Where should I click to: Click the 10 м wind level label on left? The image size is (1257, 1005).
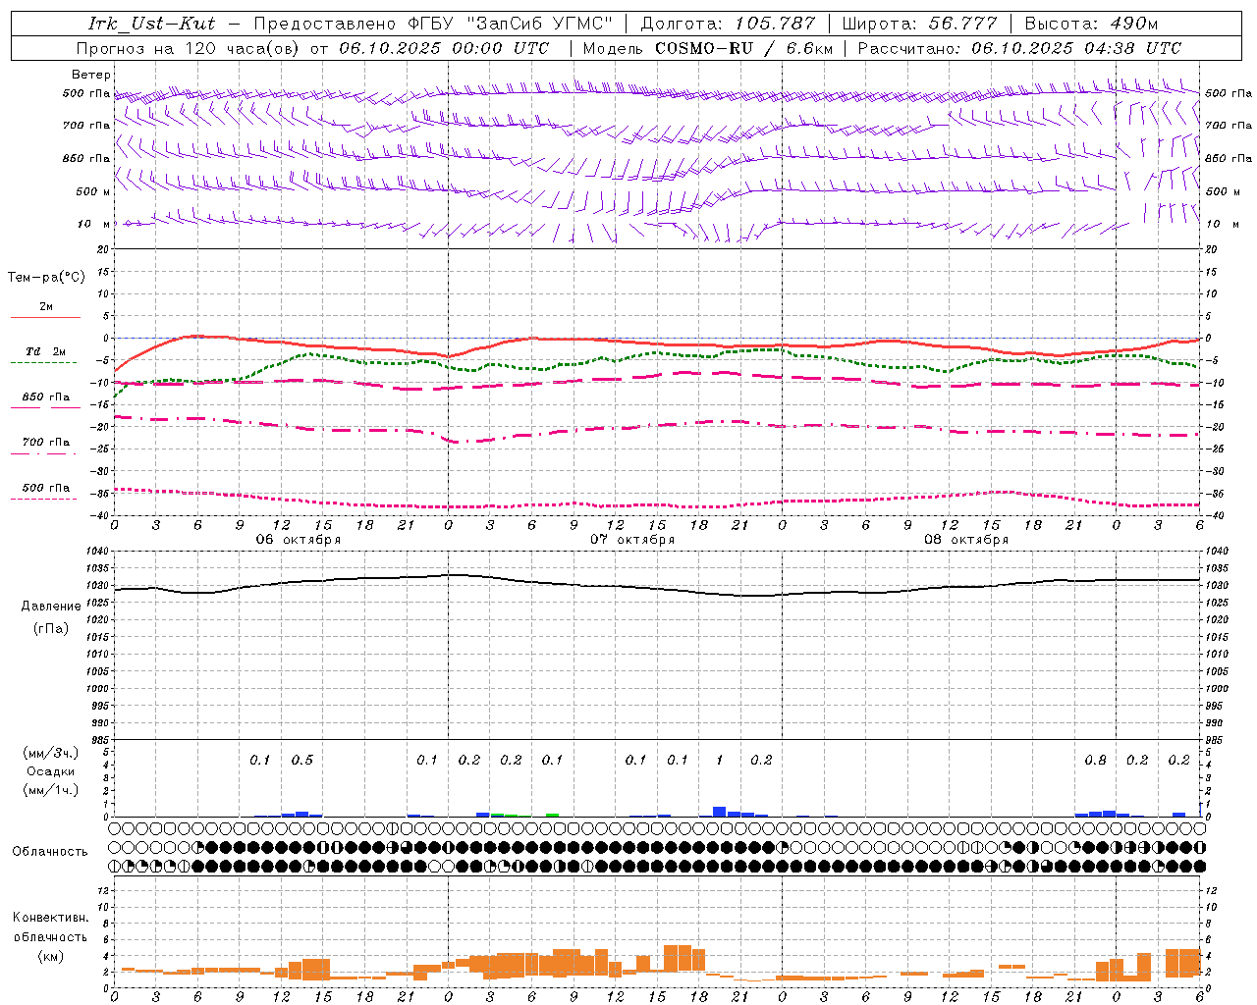(95, 224)
